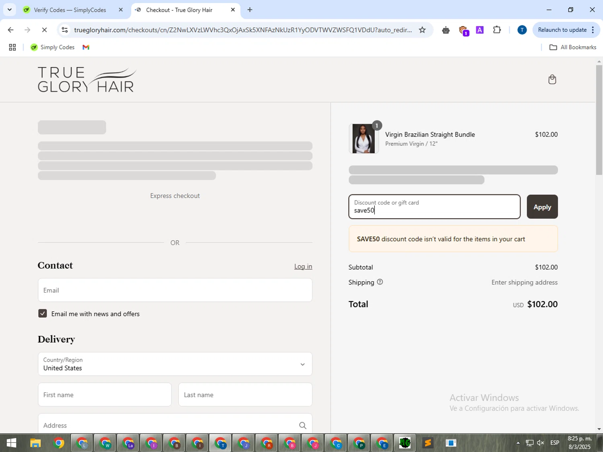Screen dimensions: 603x452
Task: Open the taskbar clock showing 8:25 p. m.
Action: 579,443
